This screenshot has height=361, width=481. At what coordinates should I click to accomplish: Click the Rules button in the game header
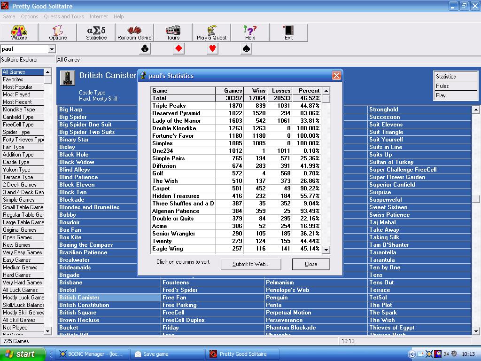click(456, 86)
